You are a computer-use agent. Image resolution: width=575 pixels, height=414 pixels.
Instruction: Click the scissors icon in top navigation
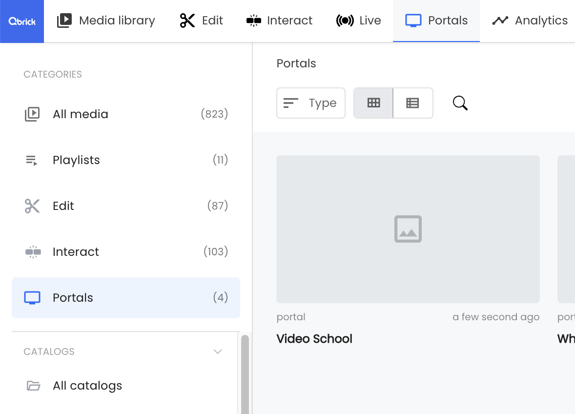pyautogui.click(x=187, y=21)
